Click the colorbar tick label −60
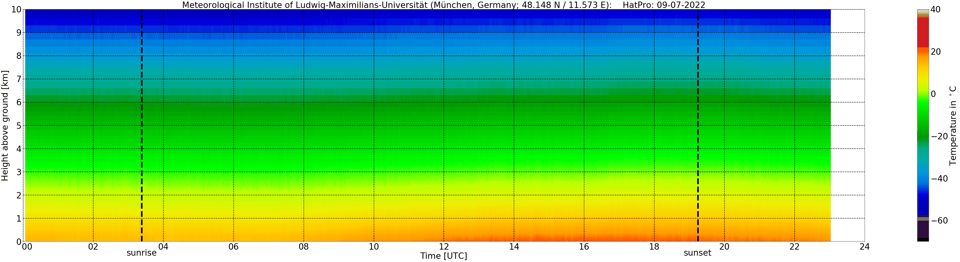Image resolution: width=960 pixels, height=262 pixels. pos(939,221)
